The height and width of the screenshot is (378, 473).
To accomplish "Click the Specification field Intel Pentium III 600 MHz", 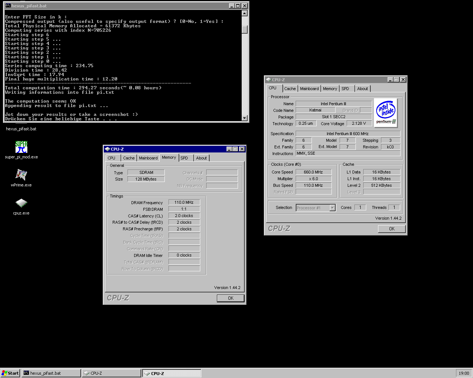I will 348,134.
